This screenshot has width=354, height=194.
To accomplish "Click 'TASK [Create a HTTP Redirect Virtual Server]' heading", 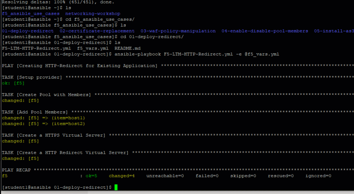I will click(x=65, y=153).
